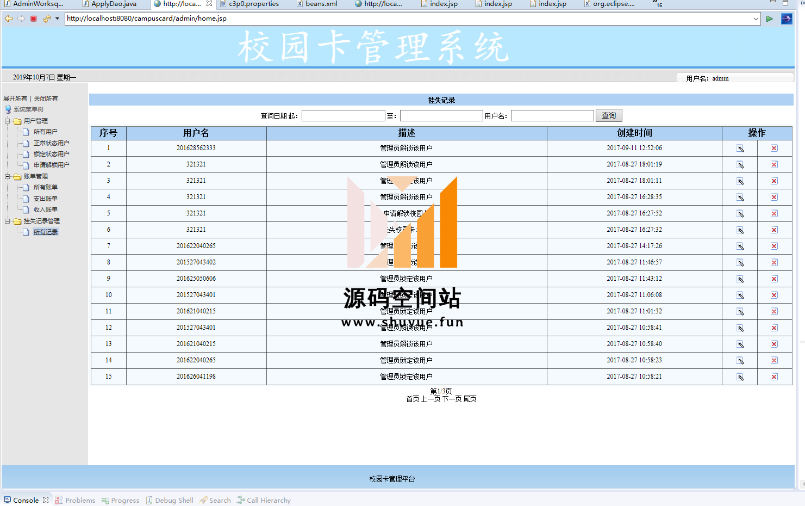Collapse the 账单管理 tree folder
Screen dimensions: 805x506
click(x=8, y=176)
